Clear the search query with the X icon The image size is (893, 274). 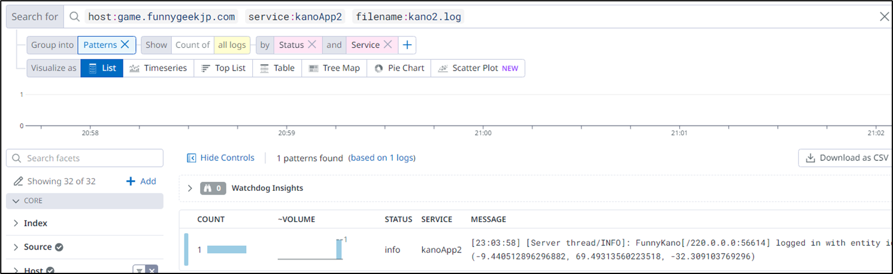coord(884,17)
